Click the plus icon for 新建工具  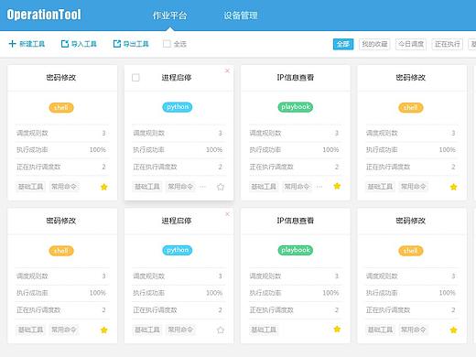(12, 44)
